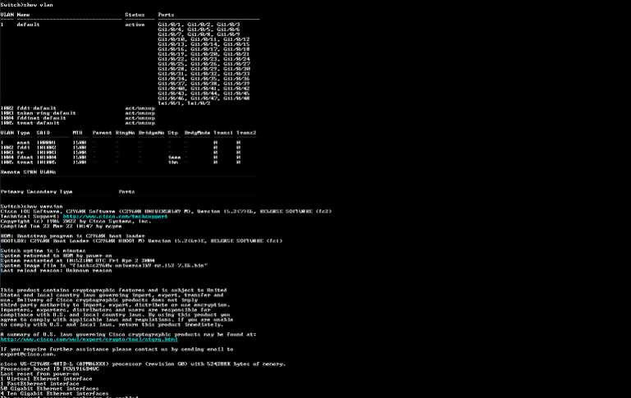
Task: Click the 'ROM: Bootstrap program' line
Action: 72,236
